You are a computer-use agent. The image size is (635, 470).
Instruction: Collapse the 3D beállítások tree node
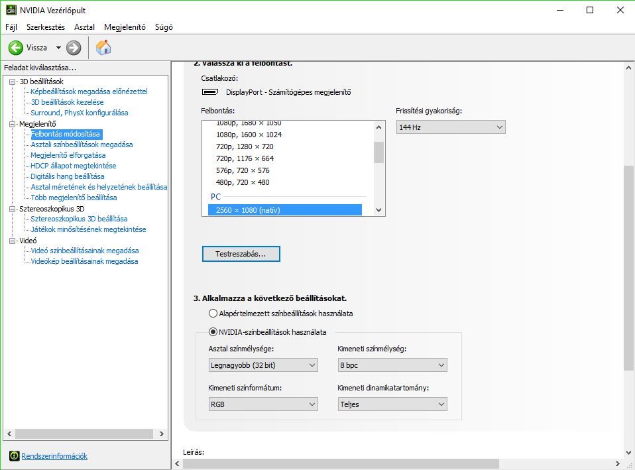tap(13, 82)
